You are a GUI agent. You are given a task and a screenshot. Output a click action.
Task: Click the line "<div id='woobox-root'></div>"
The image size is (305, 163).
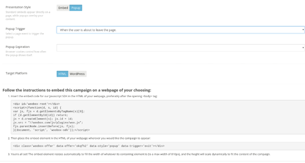point(37,104)
